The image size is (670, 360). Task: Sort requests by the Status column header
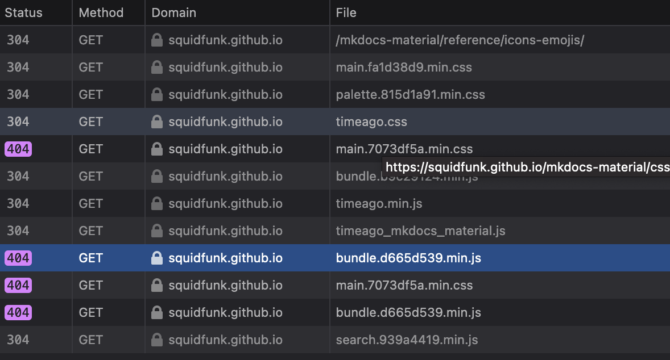click(x=23, y=12)
